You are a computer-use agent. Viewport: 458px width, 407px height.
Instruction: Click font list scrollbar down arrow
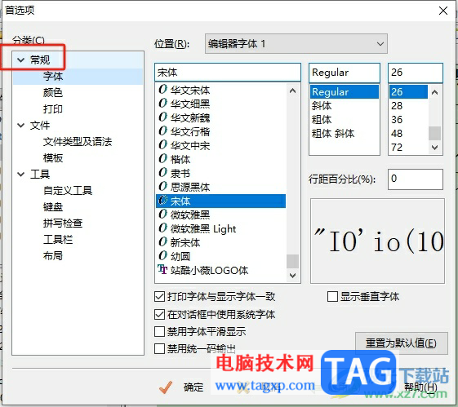(x=292, y=275)
